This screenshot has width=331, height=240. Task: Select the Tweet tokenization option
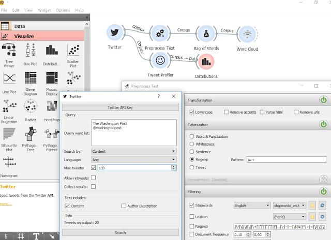coord(192,167)
